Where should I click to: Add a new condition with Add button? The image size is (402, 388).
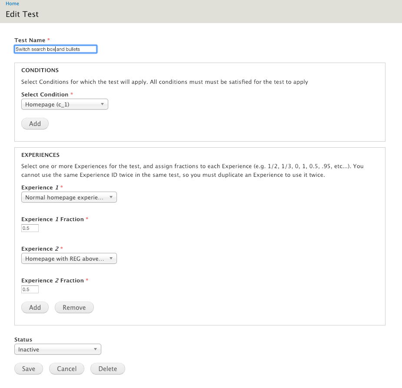[35, 124]
